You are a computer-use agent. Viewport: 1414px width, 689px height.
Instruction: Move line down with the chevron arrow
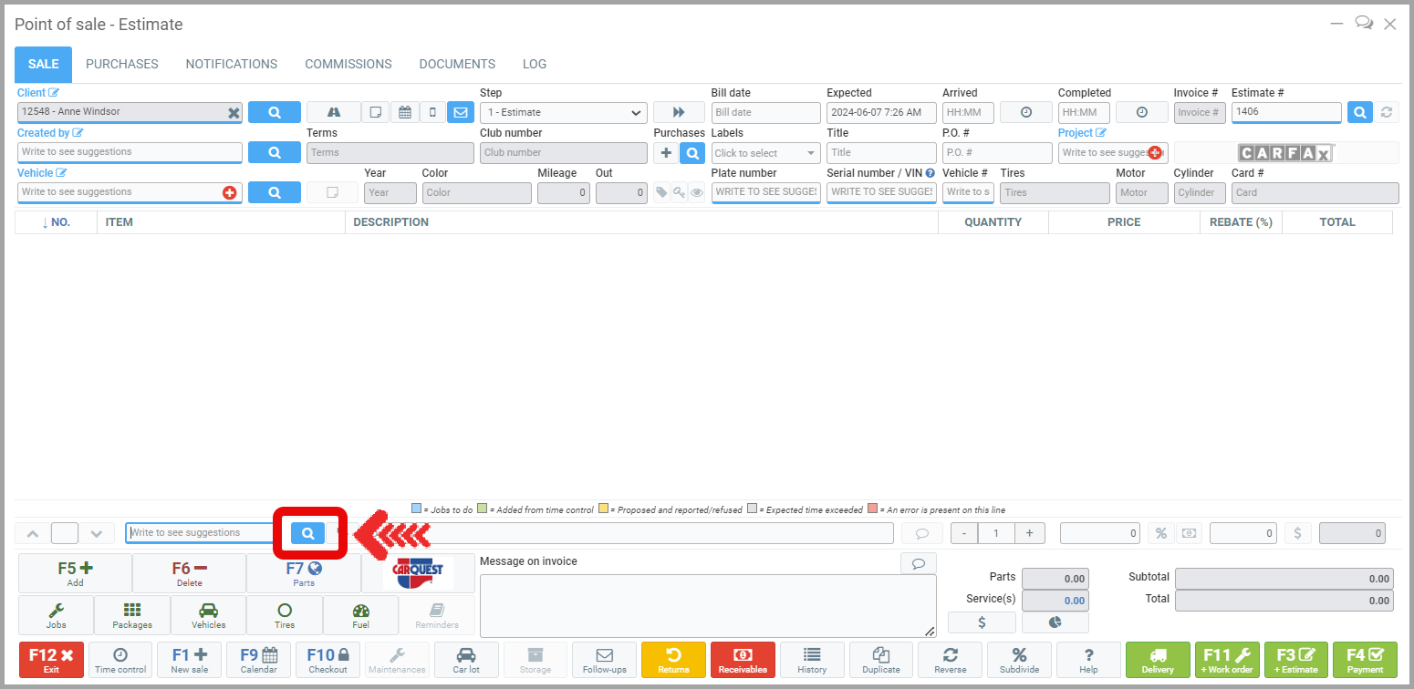(98, 533)
